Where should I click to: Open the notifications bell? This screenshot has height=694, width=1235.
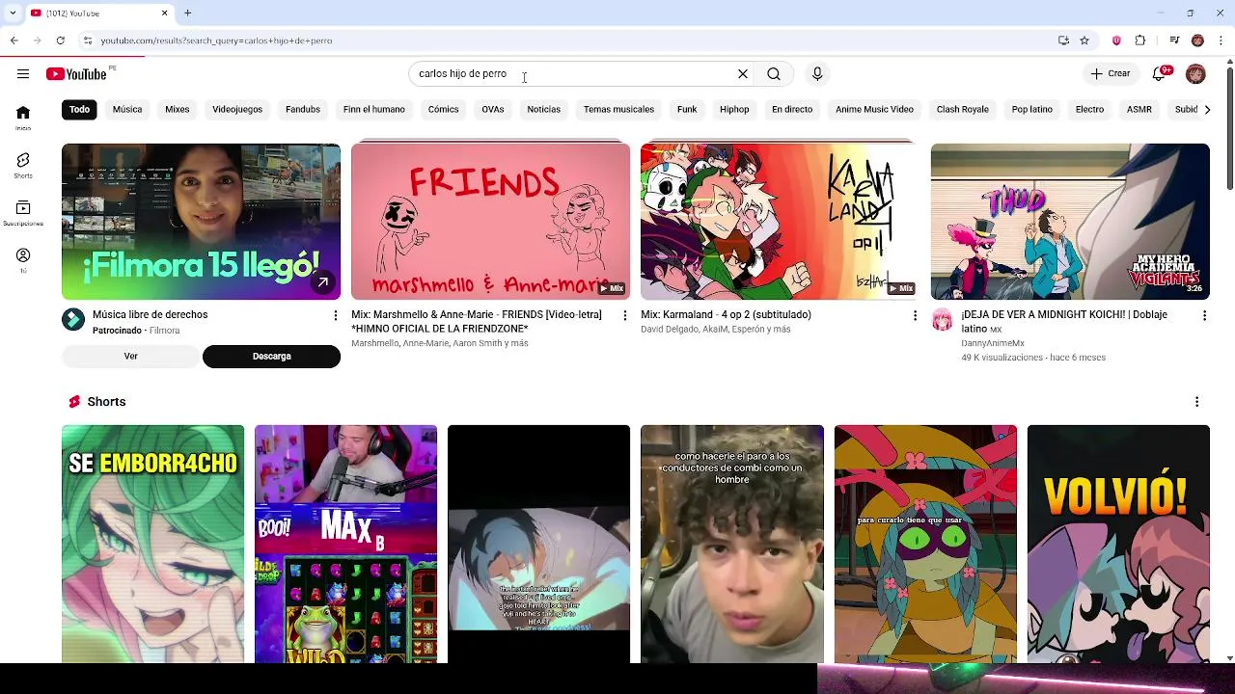pos(1162,73)
